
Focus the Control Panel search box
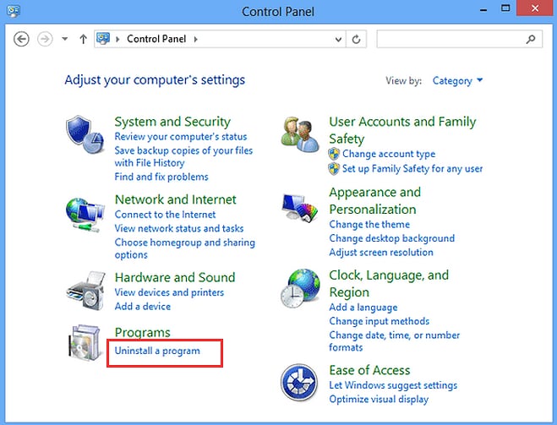(459, 39)
